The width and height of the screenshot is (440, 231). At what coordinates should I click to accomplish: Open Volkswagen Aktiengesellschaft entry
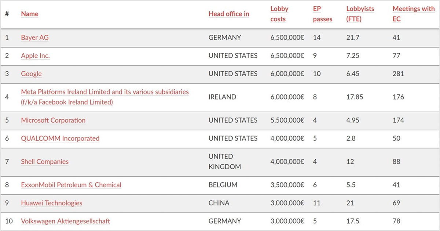66,221
